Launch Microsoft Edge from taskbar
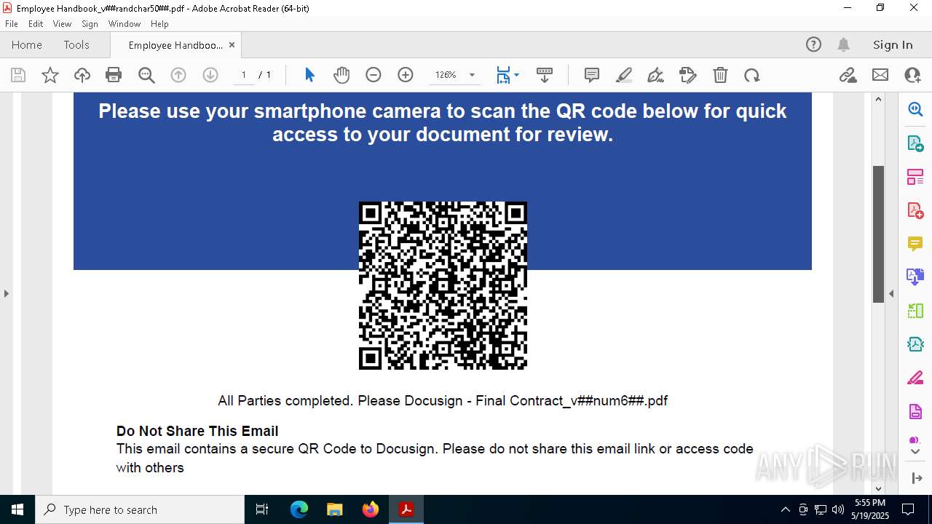Viewport: 932px width, 524px height. (299, 509)
